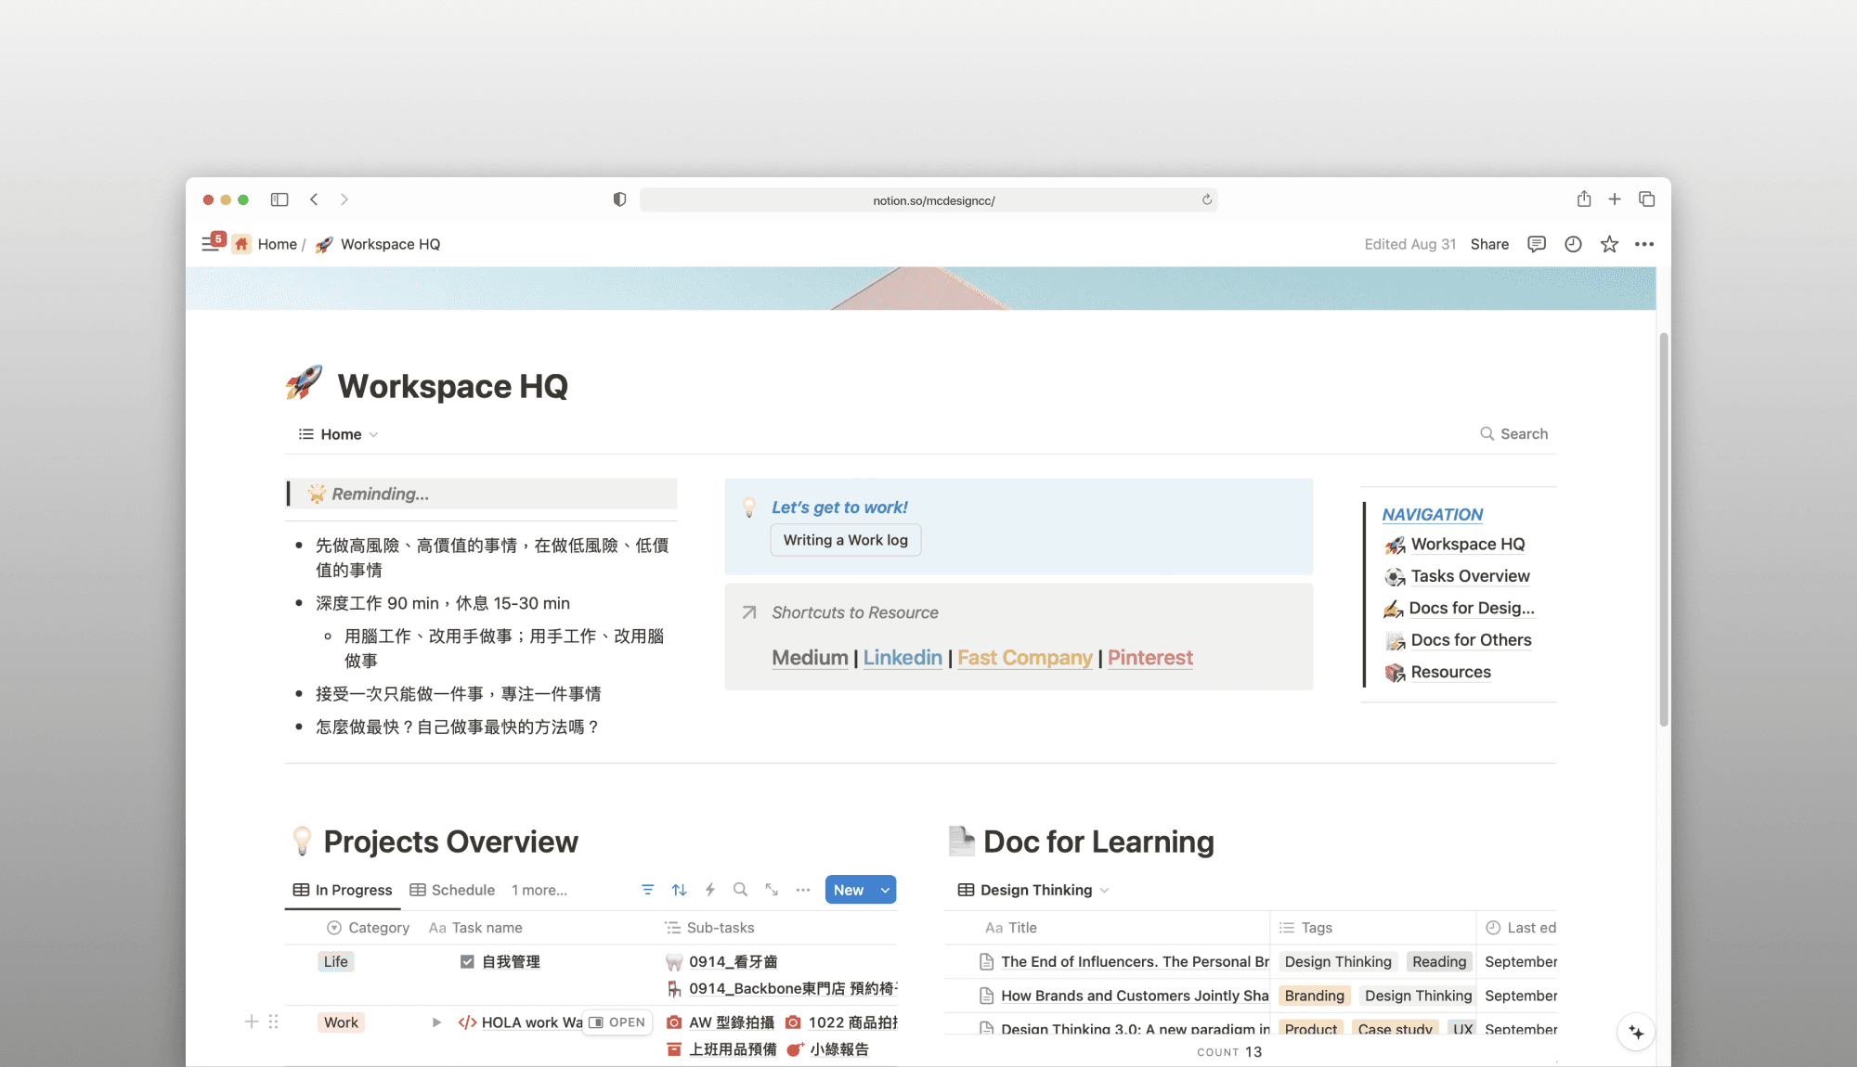This screenshot has width=1857, height=1067.
Task: Toggle the 自我管理 task checkbox
Action: tap(467, 962)
